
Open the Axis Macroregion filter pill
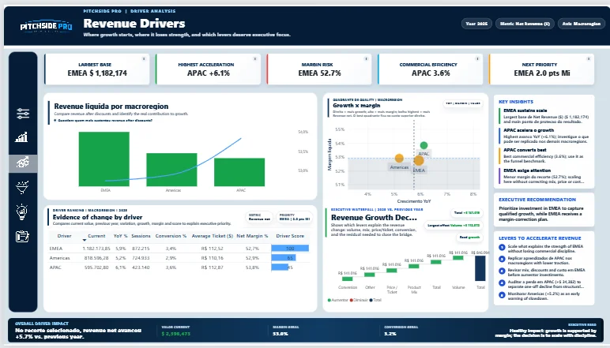click(x=582, y=24)
